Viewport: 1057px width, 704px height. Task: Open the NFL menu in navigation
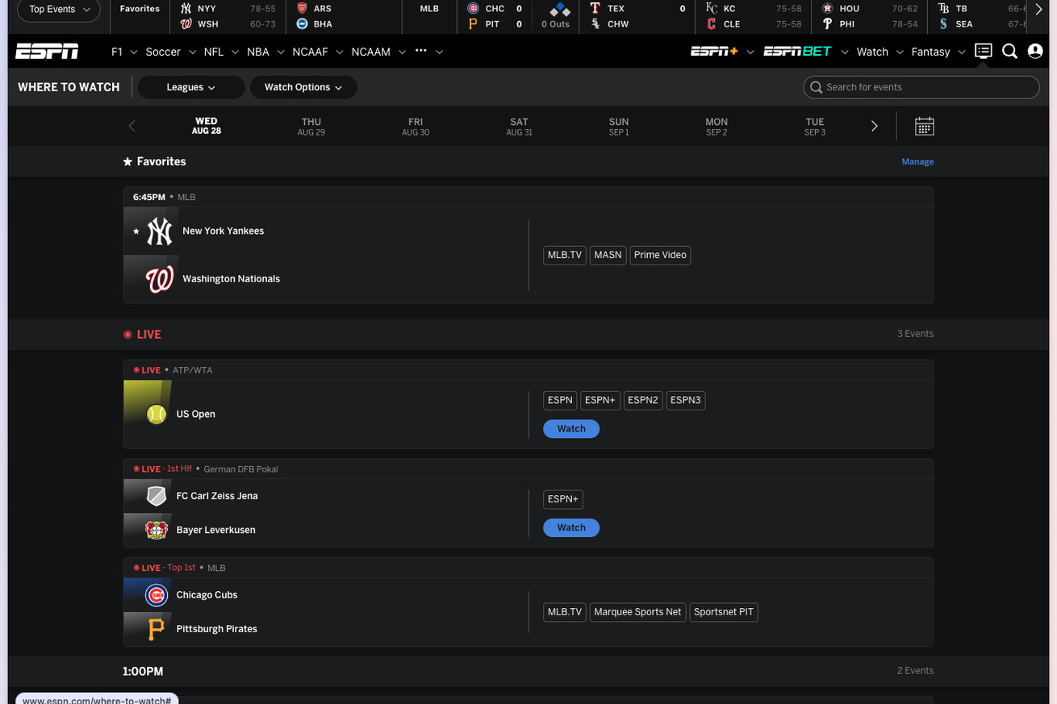[214, 52]
